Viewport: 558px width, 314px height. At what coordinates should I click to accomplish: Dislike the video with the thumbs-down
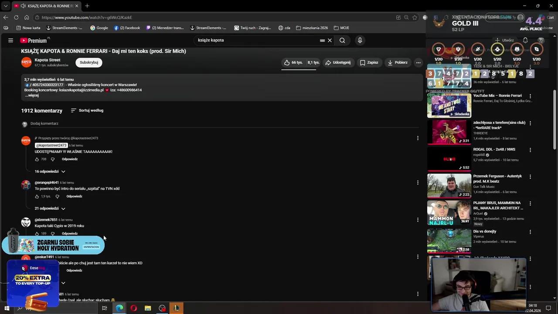click(x=313, y=62)
